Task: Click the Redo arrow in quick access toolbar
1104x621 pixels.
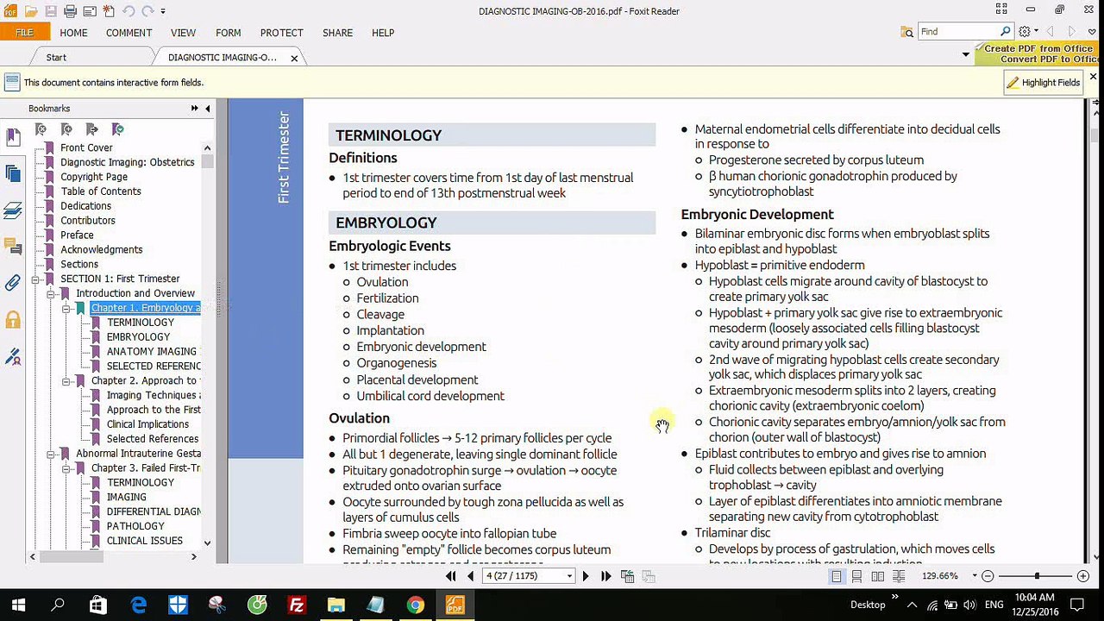Action: [147, 11]
